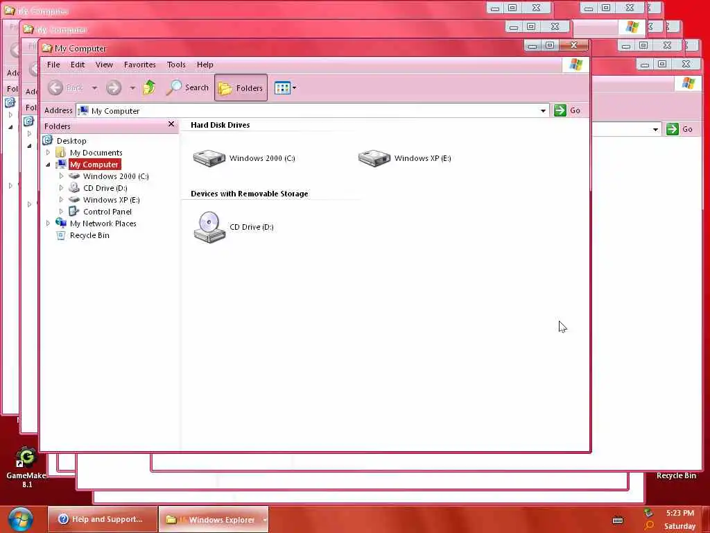Select CD Drive (D:) in tree
This screenshot has width=710, height=533.
click(105, 187)
